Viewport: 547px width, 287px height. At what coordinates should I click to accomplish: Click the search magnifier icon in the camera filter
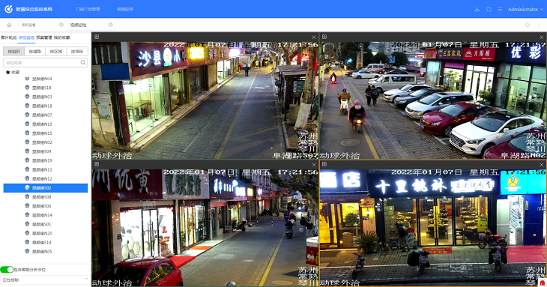click(83, 62)
